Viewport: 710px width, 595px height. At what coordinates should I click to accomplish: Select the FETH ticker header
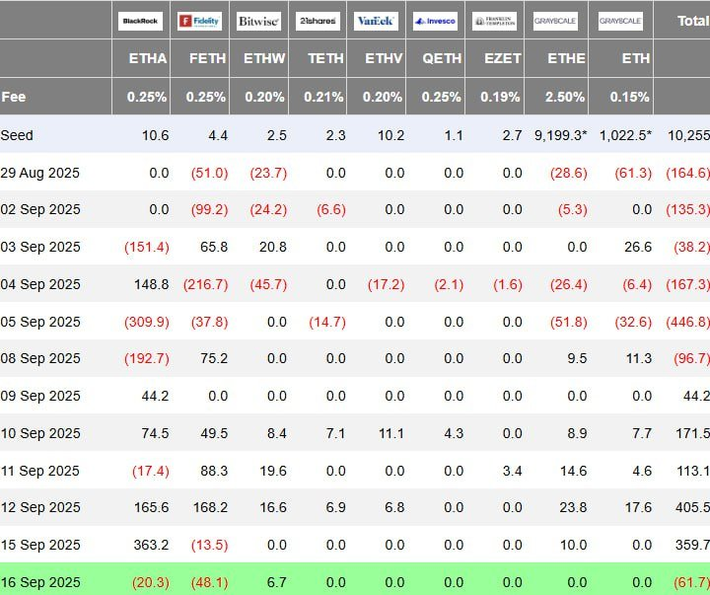pyautogui.click(x=207, y=58)
